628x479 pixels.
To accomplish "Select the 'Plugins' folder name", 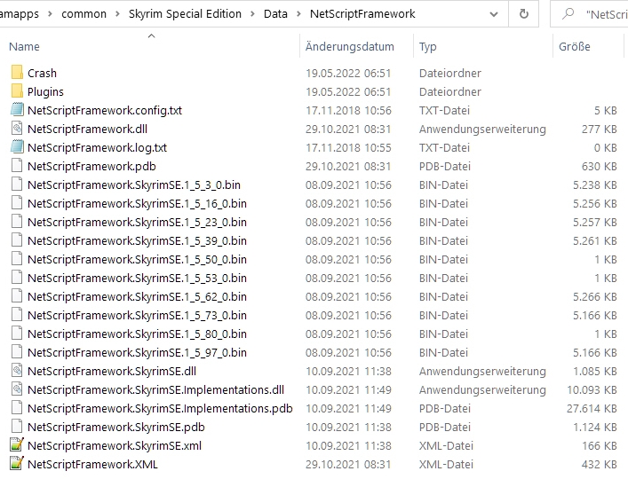I will click(x=45, y=92).
